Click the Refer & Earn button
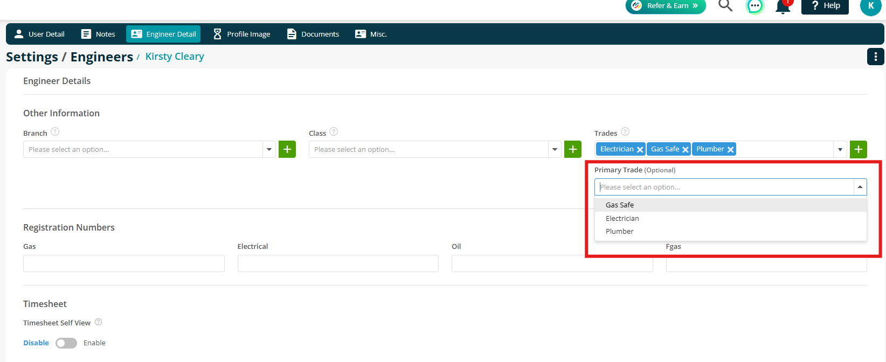The height and width of the screenshot is (362, 886). pos(666,6)
